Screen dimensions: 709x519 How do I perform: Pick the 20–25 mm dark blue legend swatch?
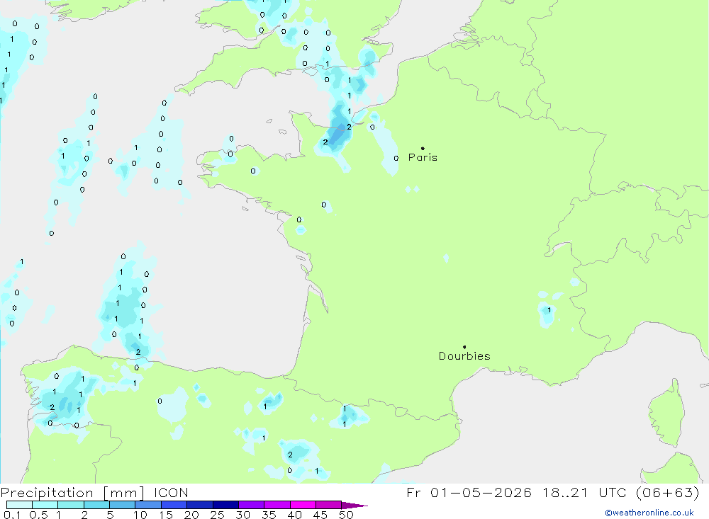(x=200, y=505)
